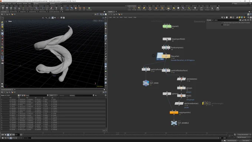The image size is (252, 142).
Task: Open the No cam dropdown in viewport
Action: click(100, 21)
